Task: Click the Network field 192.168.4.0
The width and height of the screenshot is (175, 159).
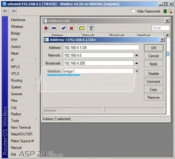Action: point(98,55)
